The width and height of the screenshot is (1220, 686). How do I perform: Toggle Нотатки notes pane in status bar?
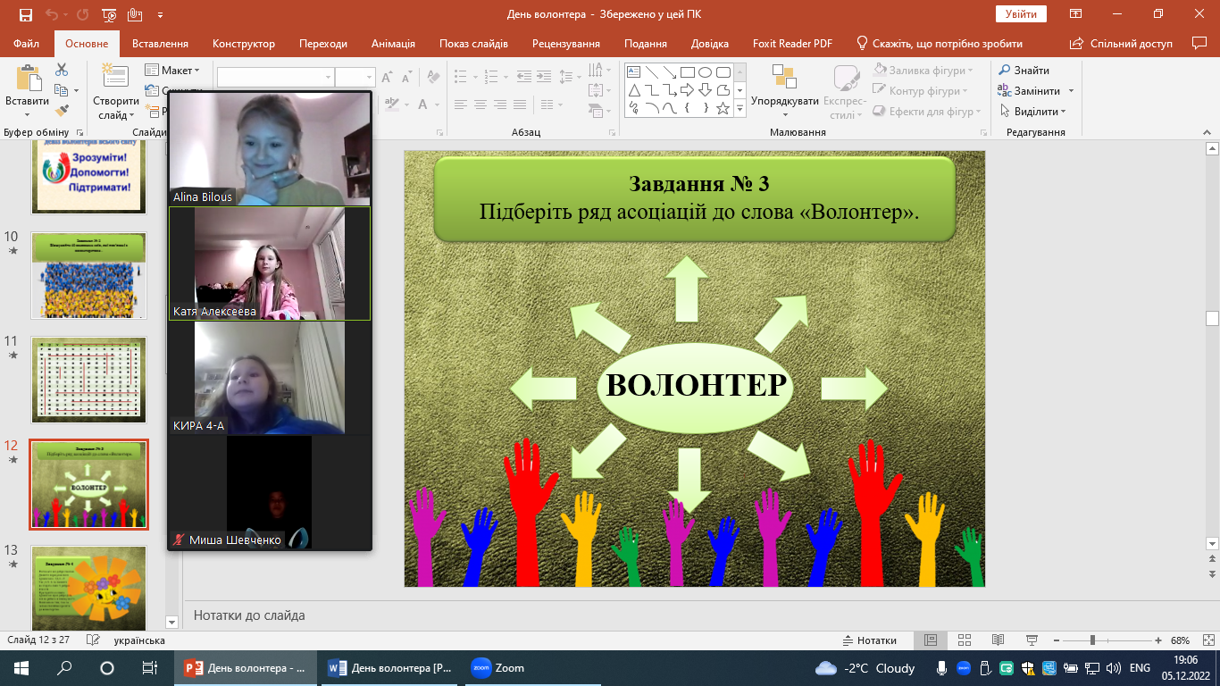pyautogui.click(x=869, y=640)
